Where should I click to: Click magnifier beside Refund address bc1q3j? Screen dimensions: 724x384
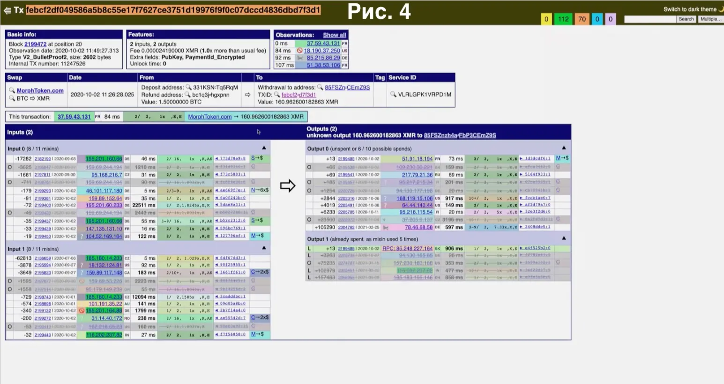[187, 95]
